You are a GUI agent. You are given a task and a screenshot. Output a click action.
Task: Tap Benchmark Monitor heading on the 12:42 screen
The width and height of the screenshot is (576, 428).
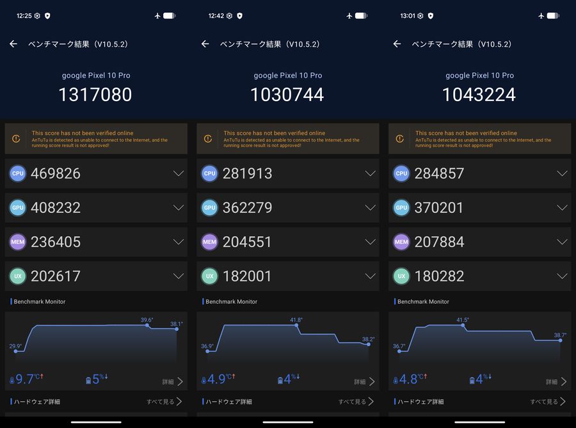(232, 302)
